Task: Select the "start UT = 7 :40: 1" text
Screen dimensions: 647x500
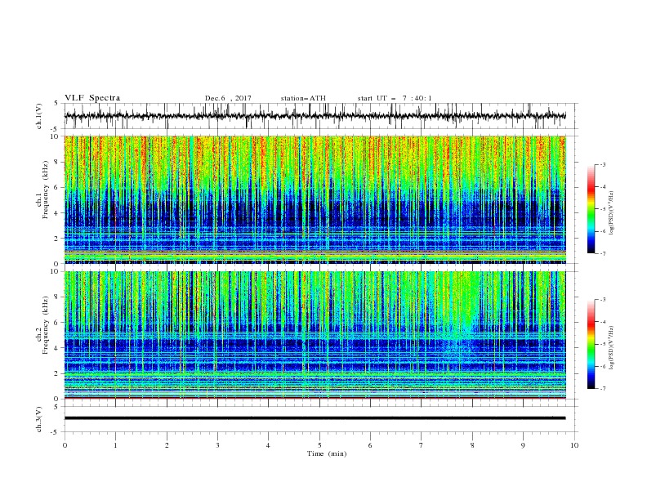Action: (395, 98)
